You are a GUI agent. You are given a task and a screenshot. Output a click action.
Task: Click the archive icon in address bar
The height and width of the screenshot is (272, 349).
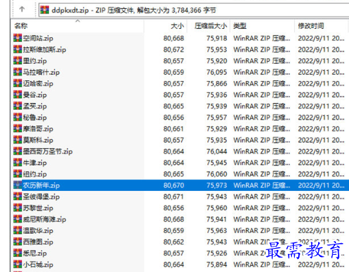click(45, 10)
